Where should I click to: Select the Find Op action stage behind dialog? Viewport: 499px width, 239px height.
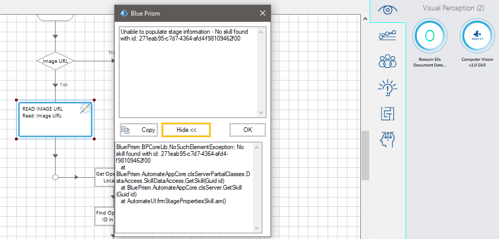coord(105,216)
